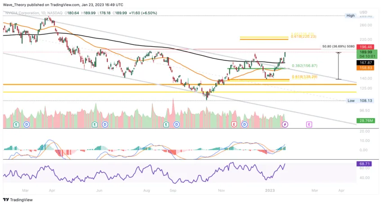Viewport: 382px width, 205px height.
Task: Select the 0.618(220.23) Fibonacci label
Action: [303, 36]
